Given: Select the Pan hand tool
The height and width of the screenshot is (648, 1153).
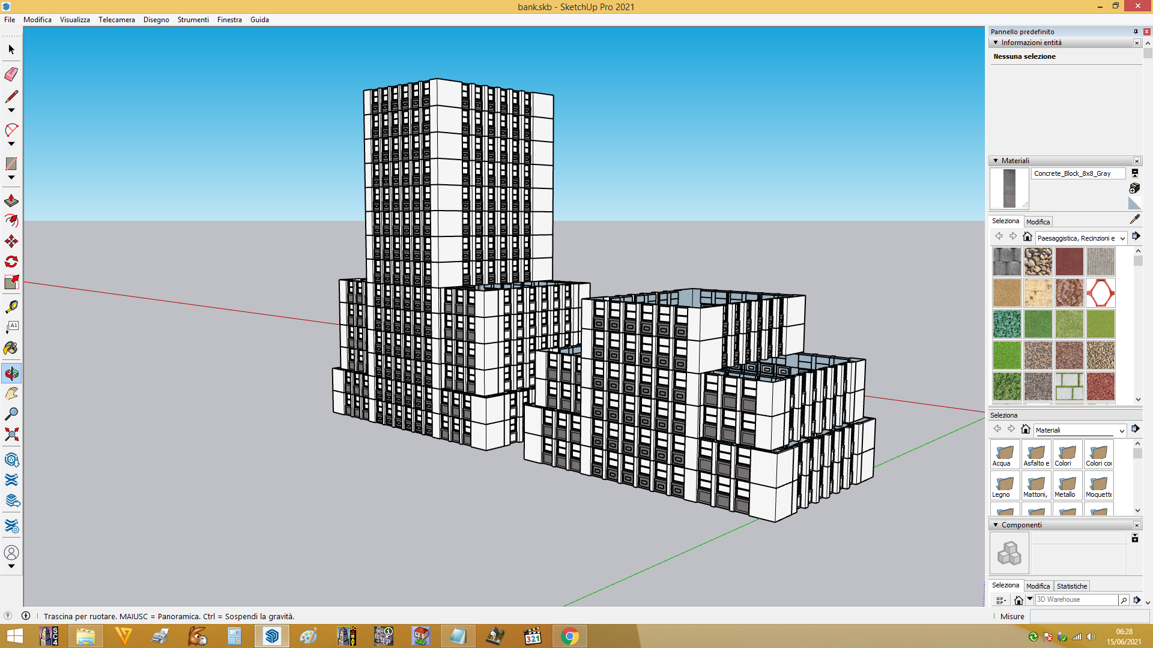Looking at the screenshot, I should point(11,394).
